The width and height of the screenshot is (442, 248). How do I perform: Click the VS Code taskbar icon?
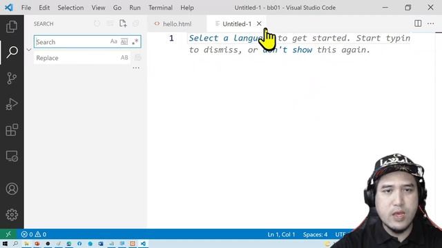[143, 243]
